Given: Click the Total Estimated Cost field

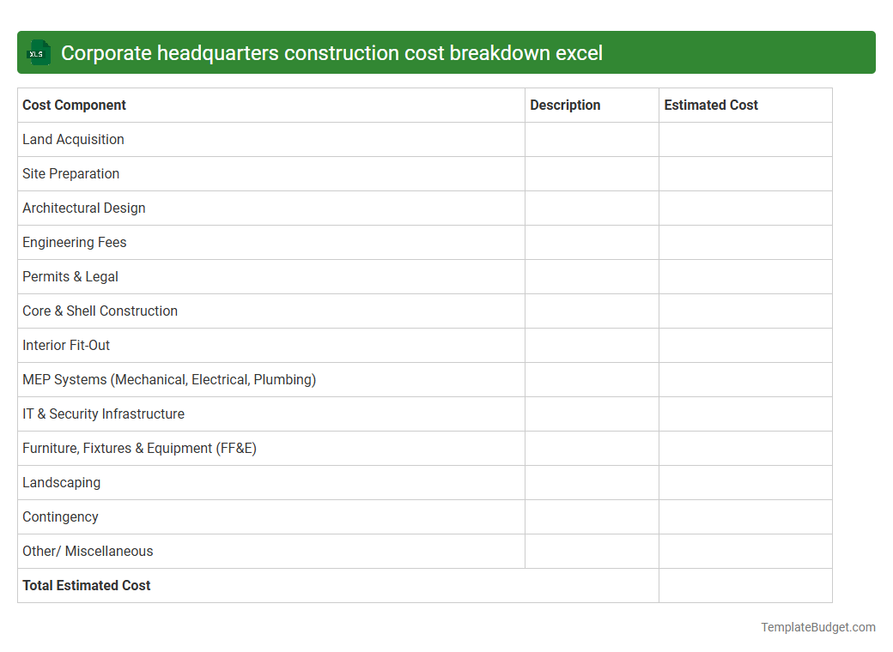Looking at the screenshot, I should [x=86, y=585].
